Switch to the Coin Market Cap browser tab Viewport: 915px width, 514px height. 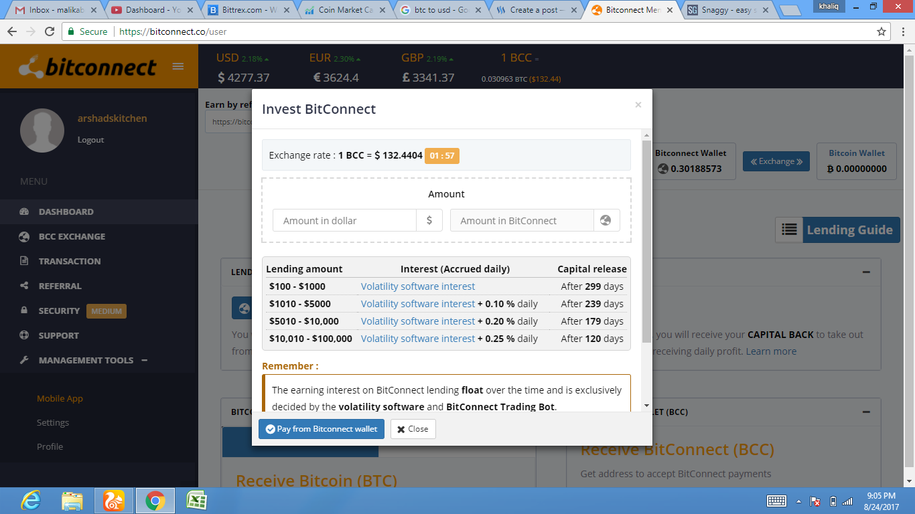tap(344, 10)
